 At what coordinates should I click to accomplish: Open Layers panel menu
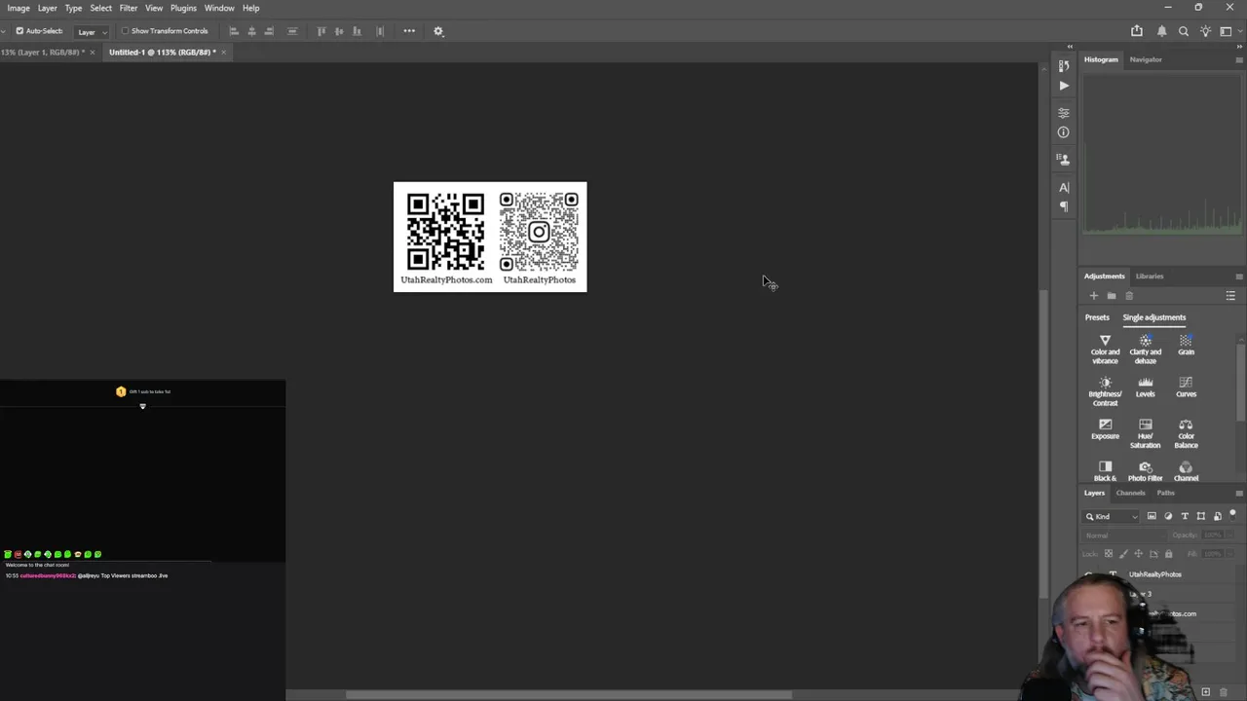1239,493
